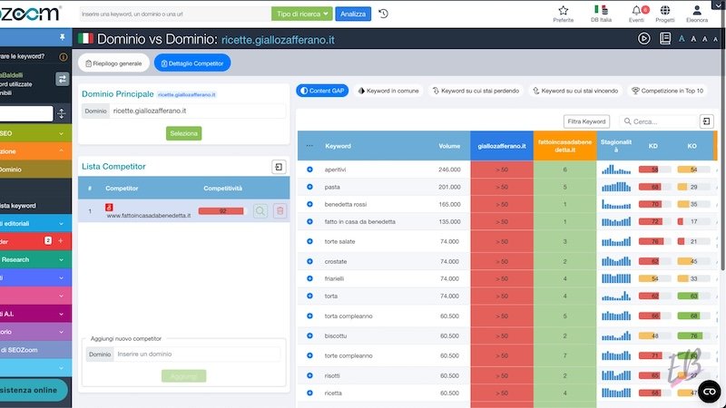The image size is (726, 408).
Task: Click the green Seleziona button
Action: point(184,133)
